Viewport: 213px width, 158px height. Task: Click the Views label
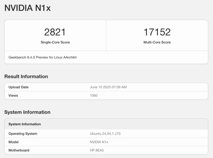13,95
